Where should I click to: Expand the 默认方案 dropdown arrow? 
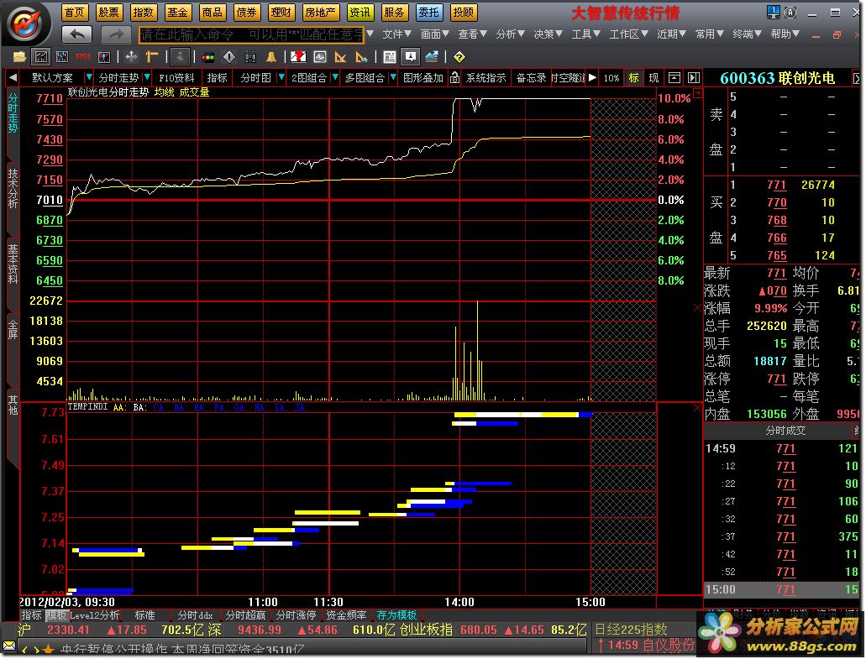[x=88, y=77]
